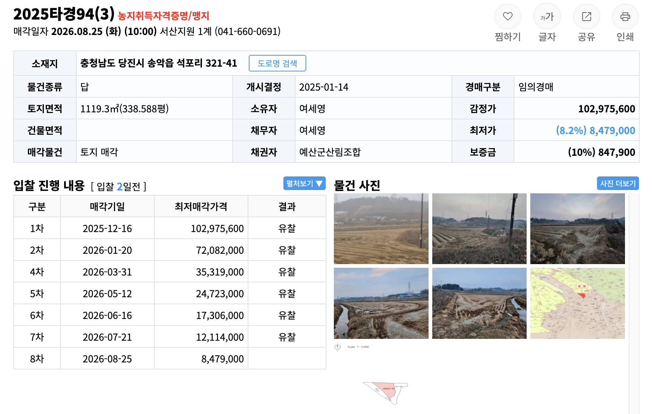
Task: Click the 1차 row date 2025-12-16
Action: tap(107, 229)
